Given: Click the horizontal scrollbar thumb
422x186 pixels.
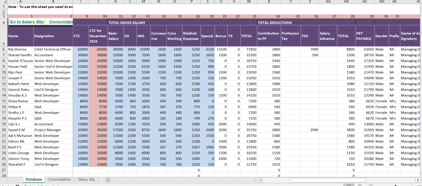Looking at the screenshot, I should click(327, 180).
